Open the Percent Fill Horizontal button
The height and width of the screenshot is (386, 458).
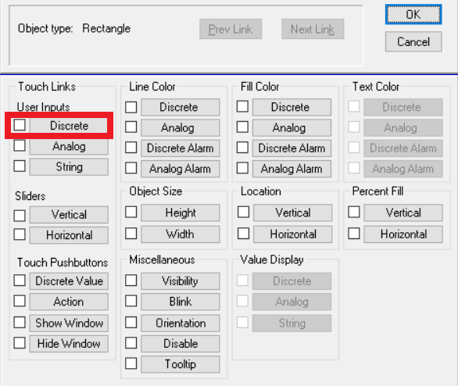tap(403, 234)
